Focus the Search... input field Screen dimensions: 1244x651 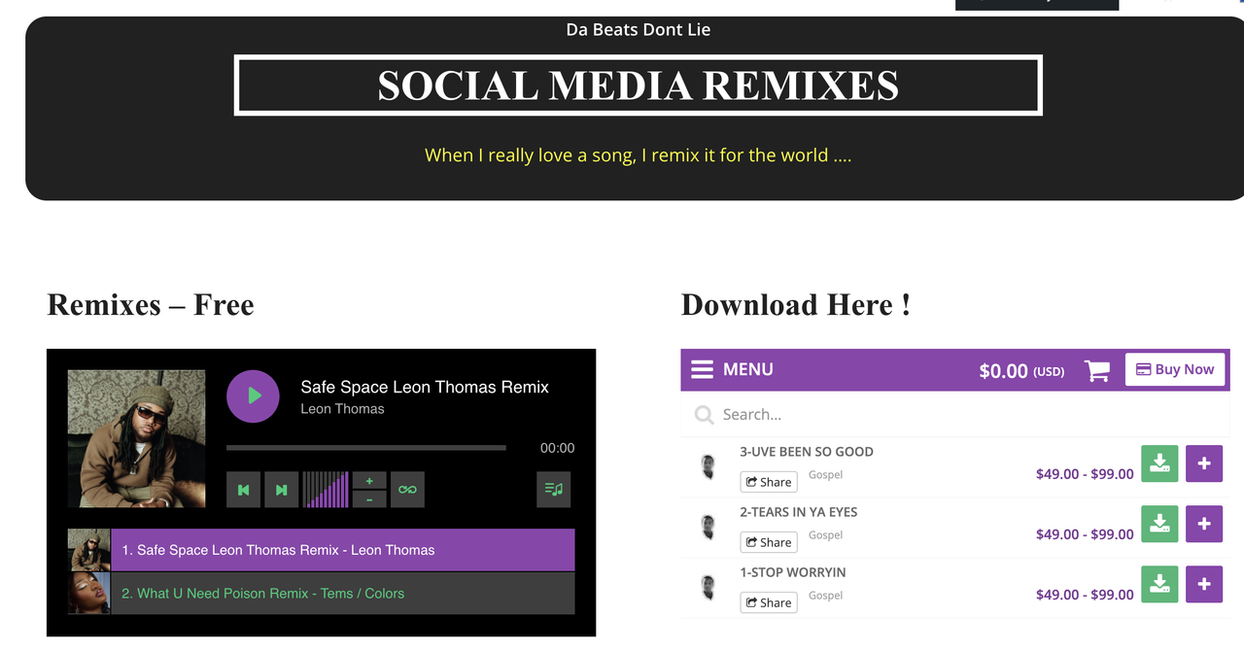pyautogui.click(x=955, y=415)
